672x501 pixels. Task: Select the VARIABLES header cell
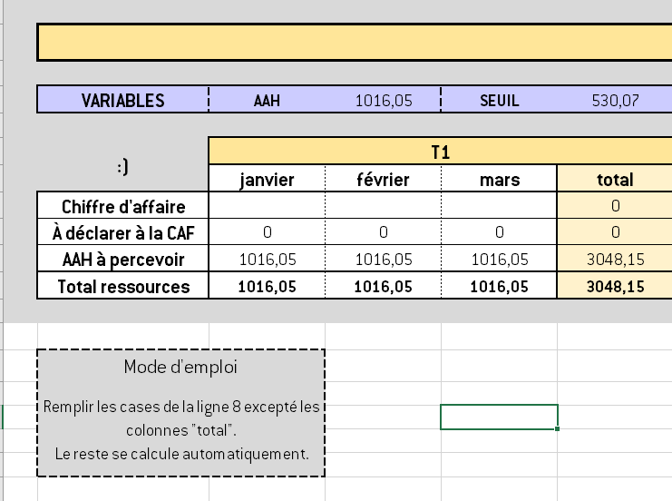tap(123, 100)
